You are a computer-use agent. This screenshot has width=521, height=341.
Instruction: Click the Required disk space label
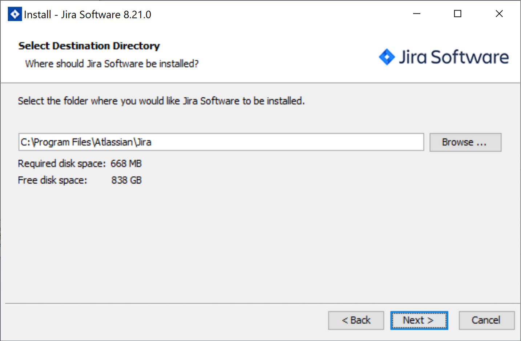tap(61, 164)
